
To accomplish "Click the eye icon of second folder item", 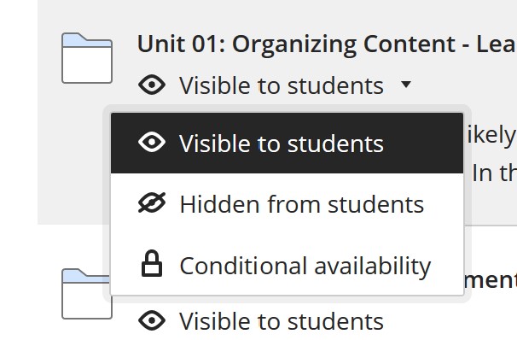I will coord(152,320).
